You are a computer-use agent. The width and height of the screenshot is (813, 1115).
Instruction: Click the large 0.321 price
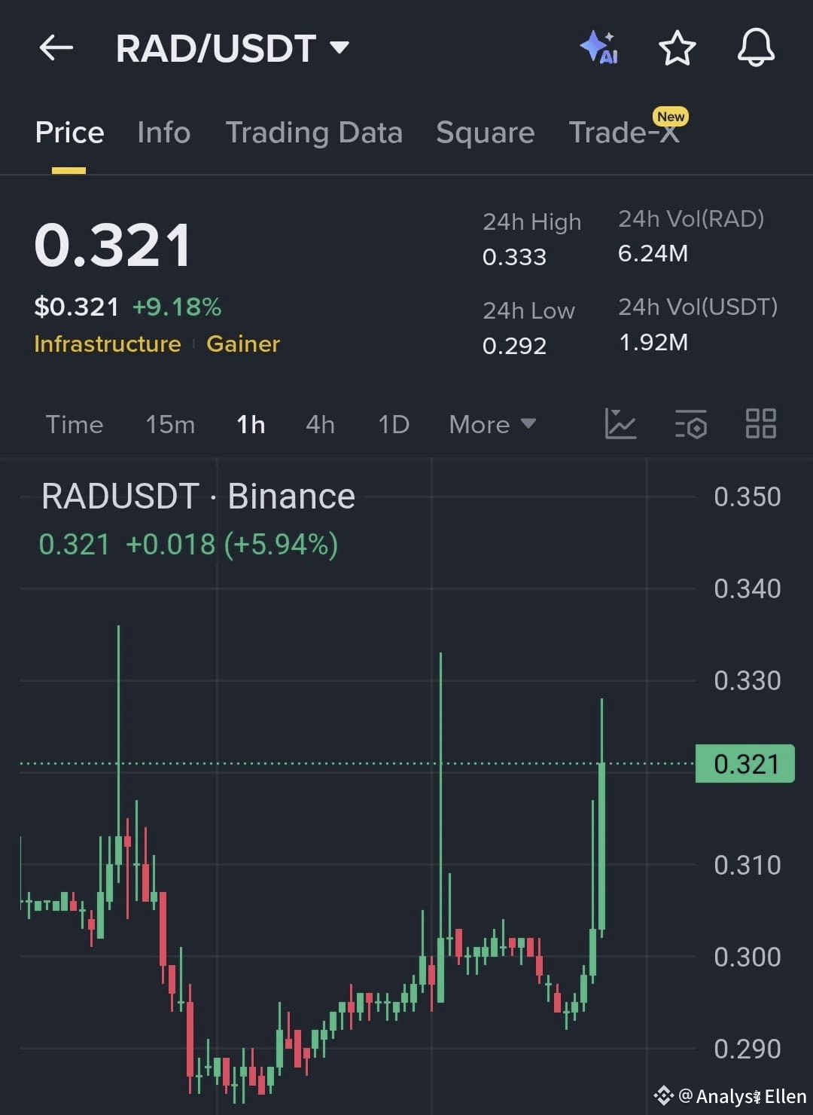[x=113, y=245]
